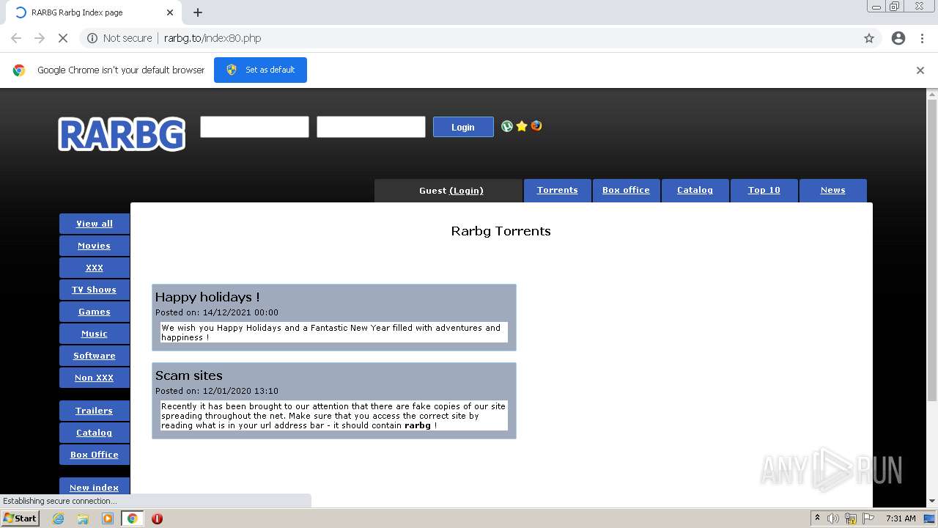View site information for Not secure
The width and height of the screenshot is (938, 528).
point(119,38)
